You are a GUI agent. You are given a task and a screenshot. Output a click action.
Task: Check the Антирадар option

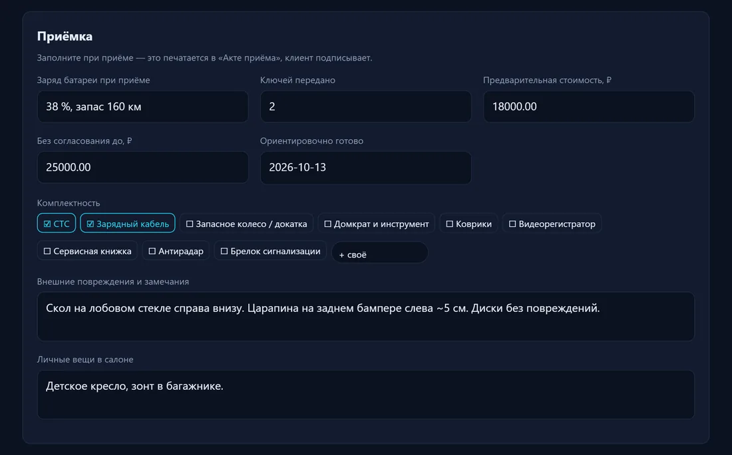point(176,251)
